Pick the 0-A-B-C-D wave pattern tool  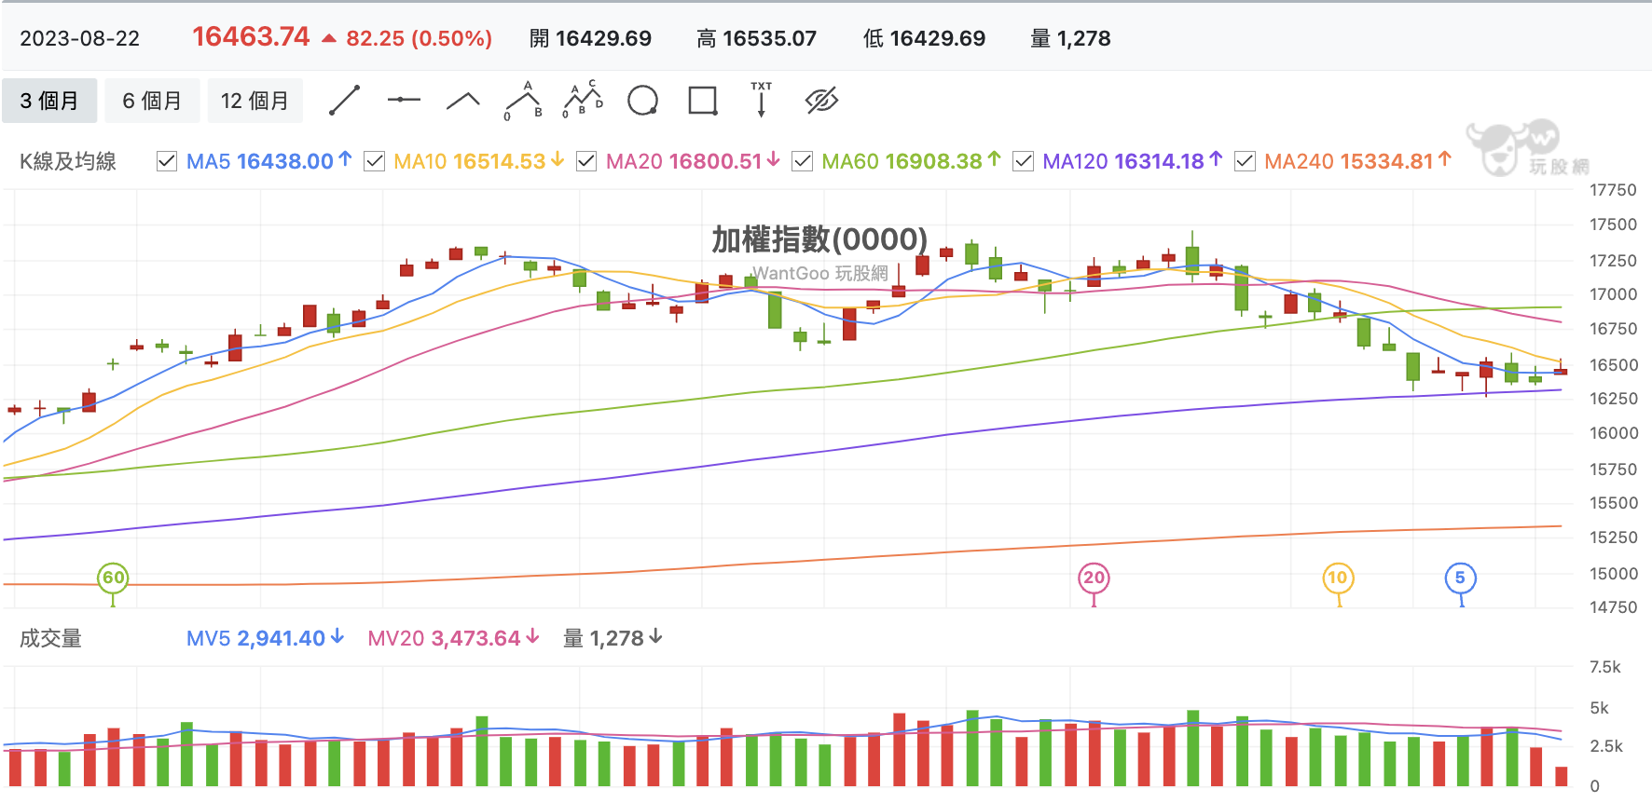click(583, 101)
